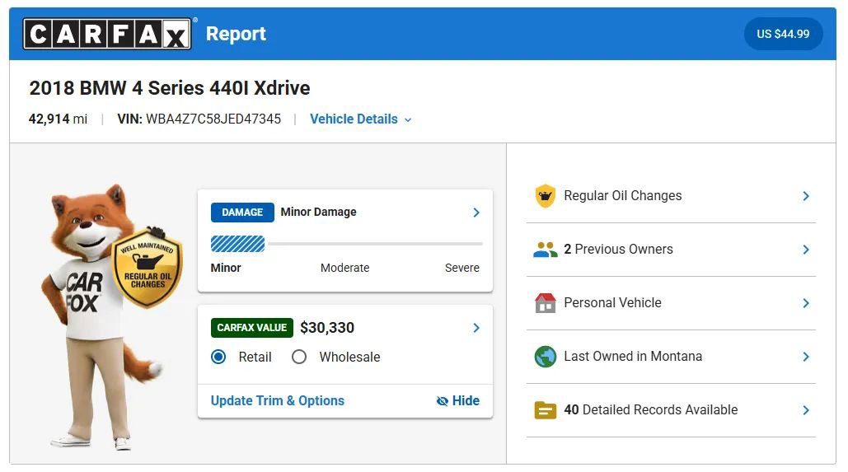Click the Severe label on damage scale
This screenshot has height=472, width=848.
tap(461, 268)
